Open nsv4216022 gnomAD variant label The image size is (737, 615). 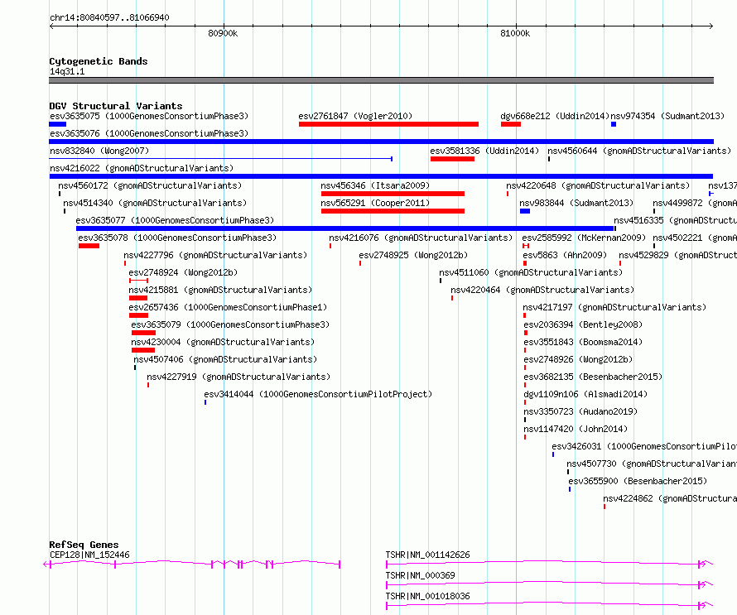click(142, 168)
